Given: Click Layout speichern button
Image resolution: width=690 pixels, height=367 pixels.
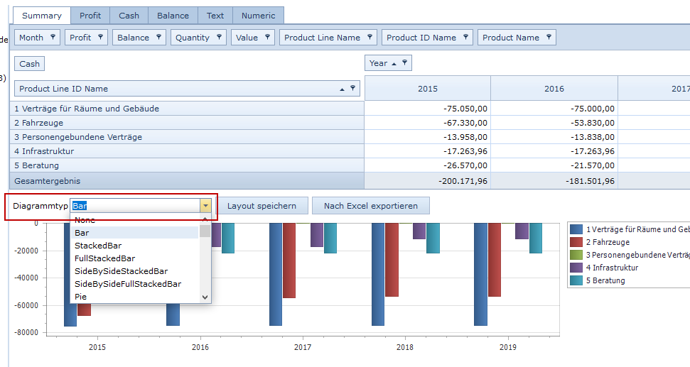Looking at the screenshot, I should coord(262,206).
